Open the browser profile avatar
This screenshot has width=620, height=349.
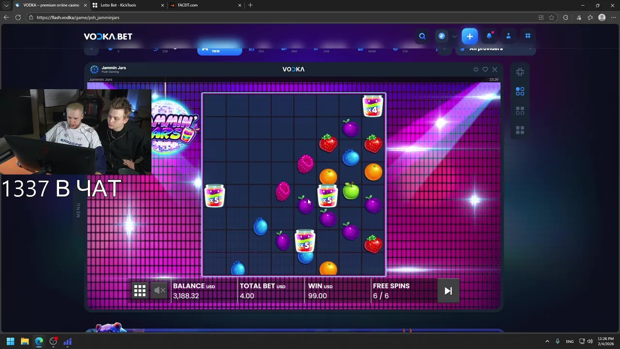602,17
